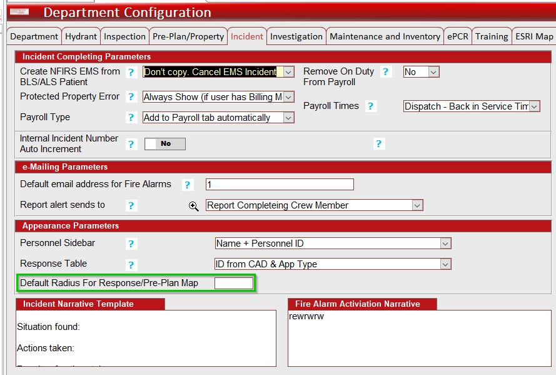
Task: Switch to the Hydrant tab
Action: pyautogui.click(x=81, y=36)
